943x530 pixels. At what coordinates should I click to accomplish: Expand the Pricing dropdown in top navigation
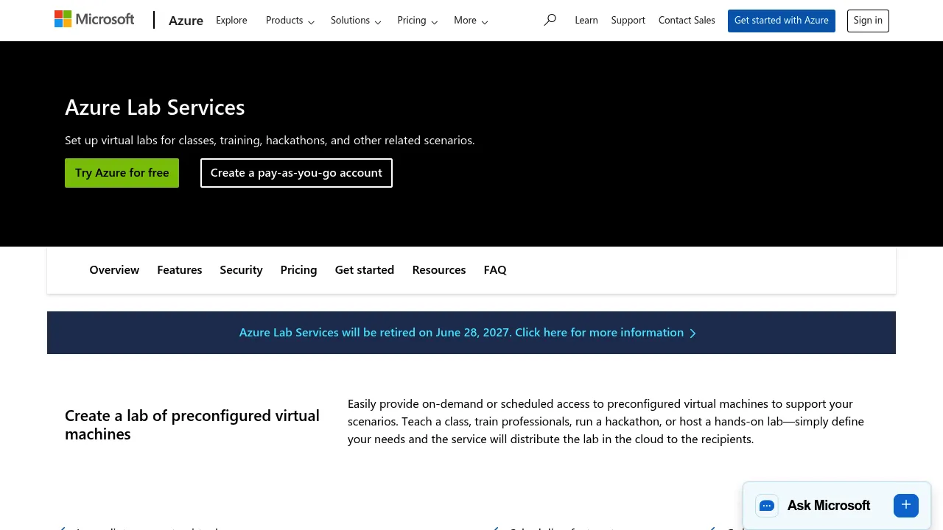[x=417, y=21]
